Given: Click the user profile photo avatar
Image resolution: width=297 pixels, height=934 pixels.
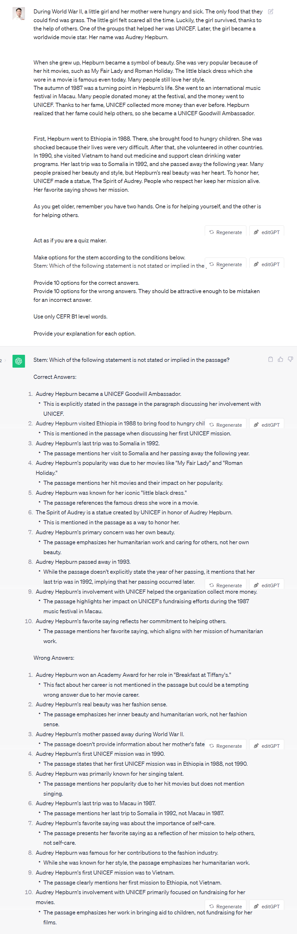Looking at the screenshot, I should point(19,13).
